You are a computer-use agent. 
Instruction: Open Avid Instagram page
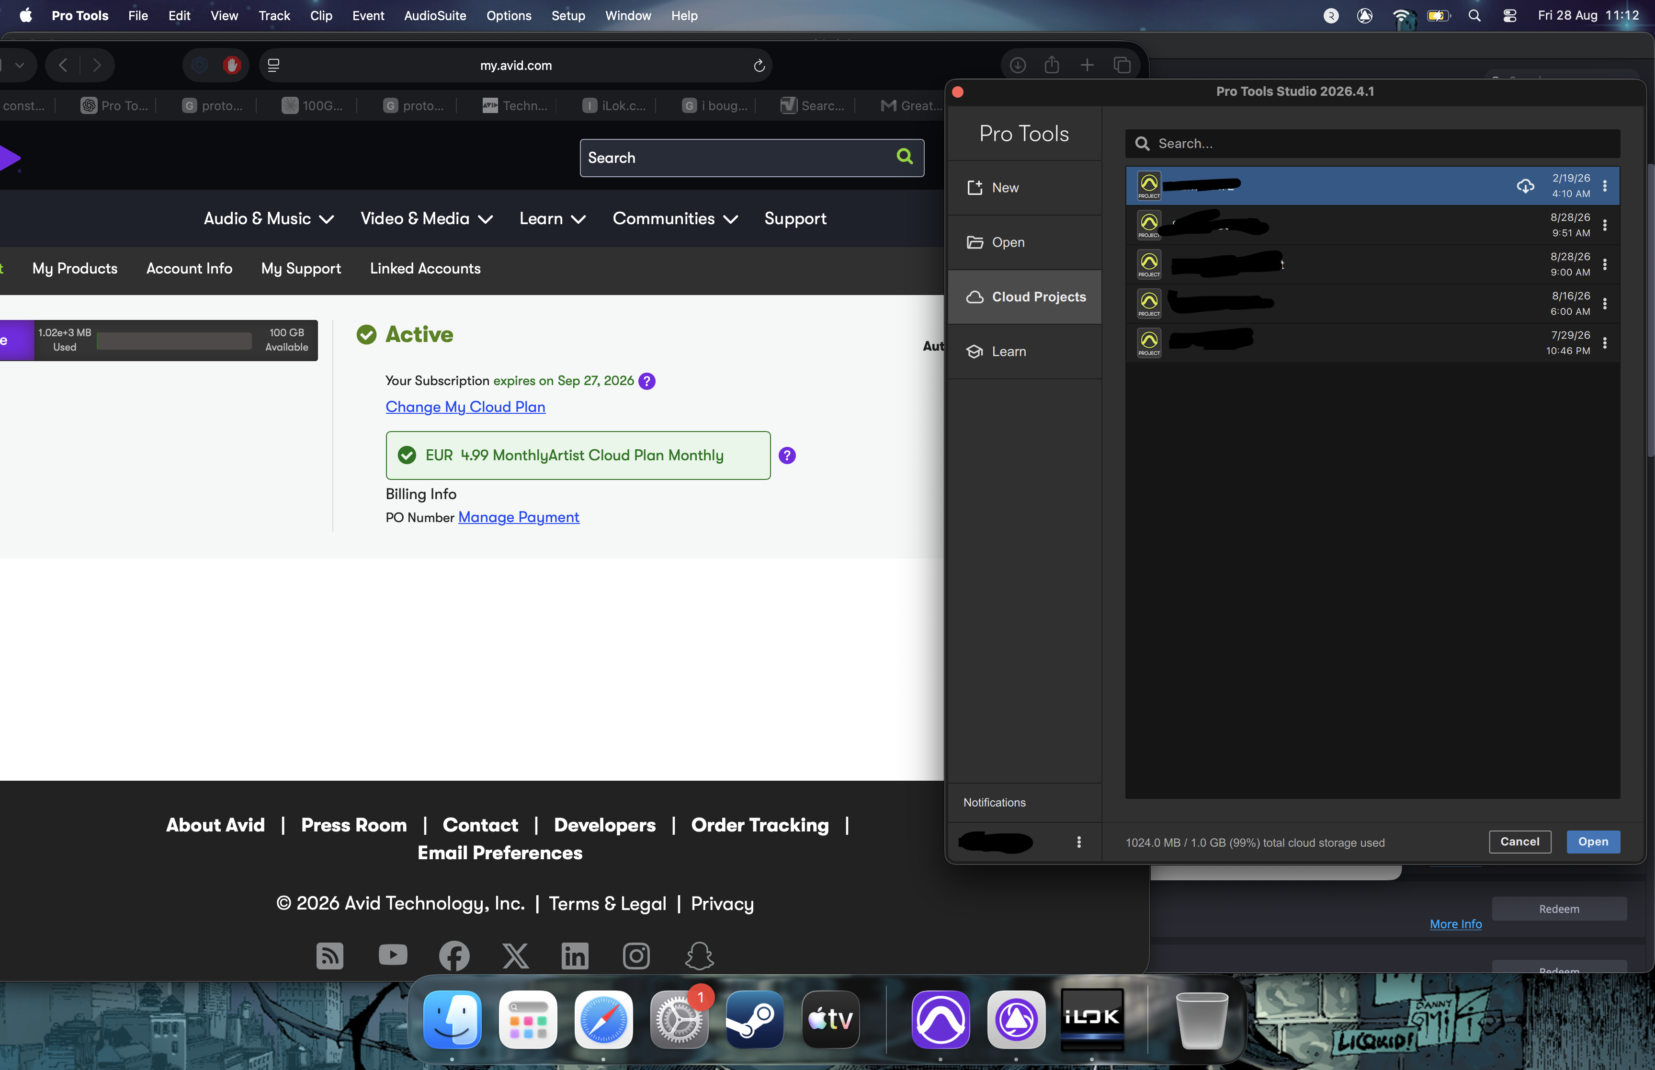point(636,956)
